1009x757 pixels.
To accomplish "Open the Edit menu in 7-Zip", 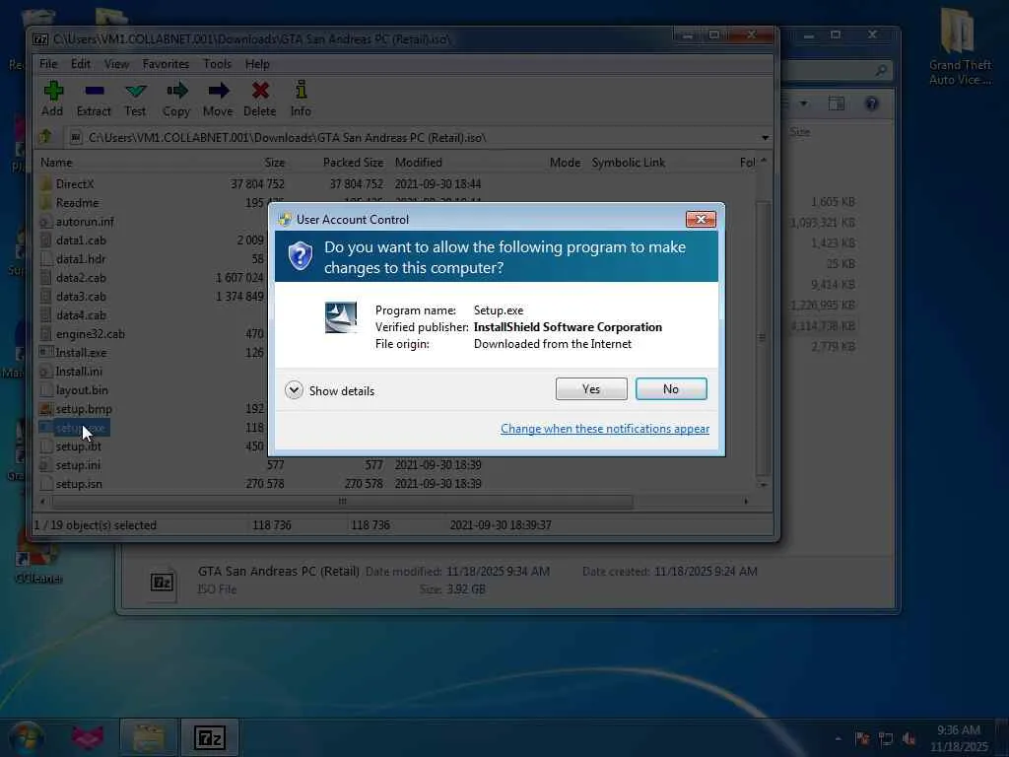I will pos(81,64).
